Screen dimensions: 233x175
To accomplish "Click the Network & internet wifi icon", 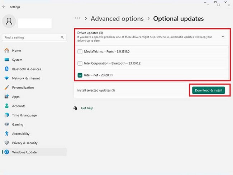I will [x=7, y=78].
